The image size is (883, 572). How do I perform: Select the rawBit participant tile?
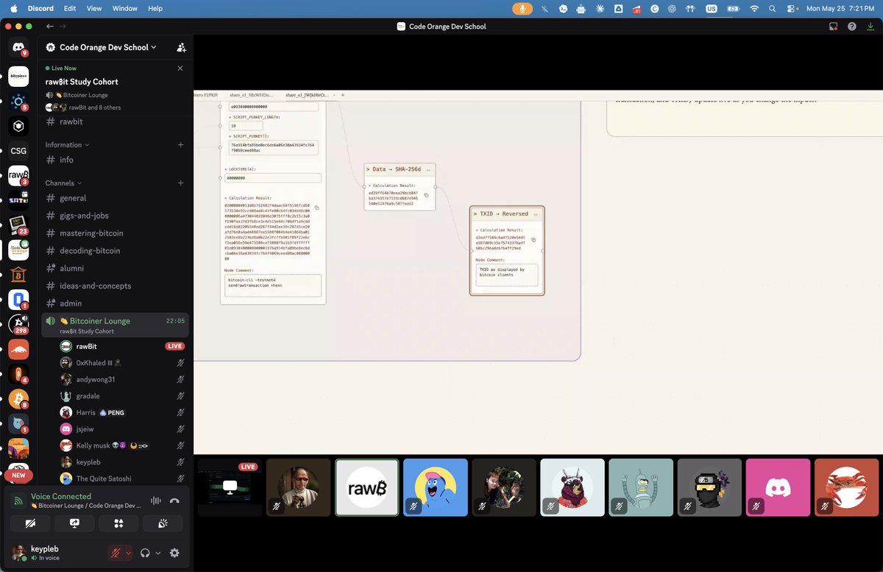pos(367,487)
